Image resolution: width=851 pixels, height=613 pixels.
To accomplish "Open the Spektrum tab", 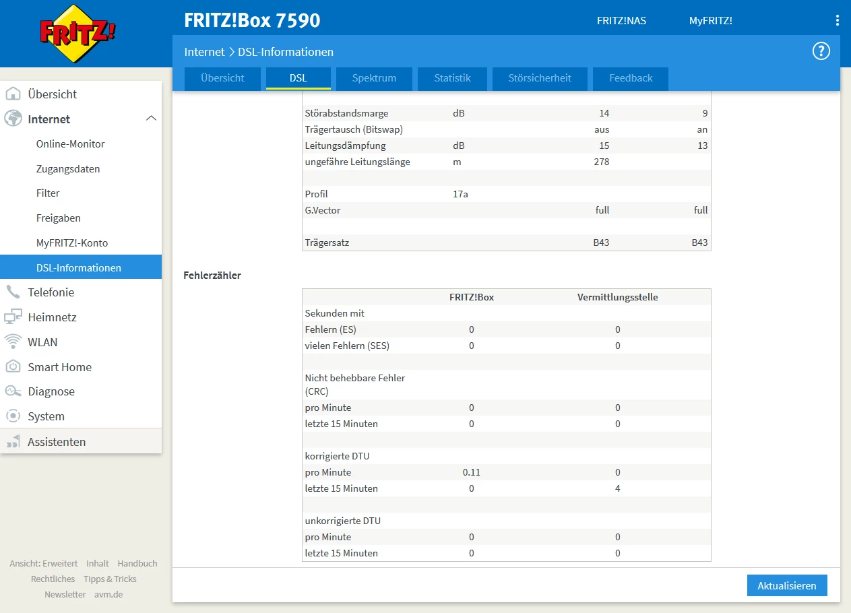I will 374,78.
